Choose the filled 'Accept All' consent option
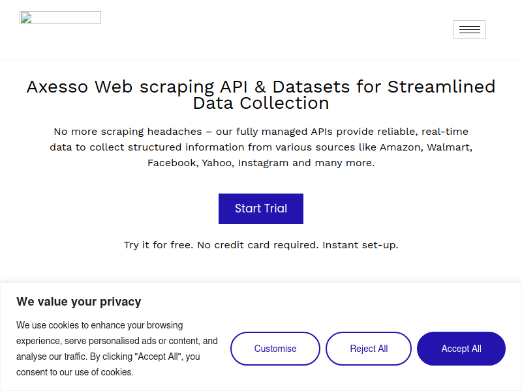522x391 pixels. (x=461, y=349)
